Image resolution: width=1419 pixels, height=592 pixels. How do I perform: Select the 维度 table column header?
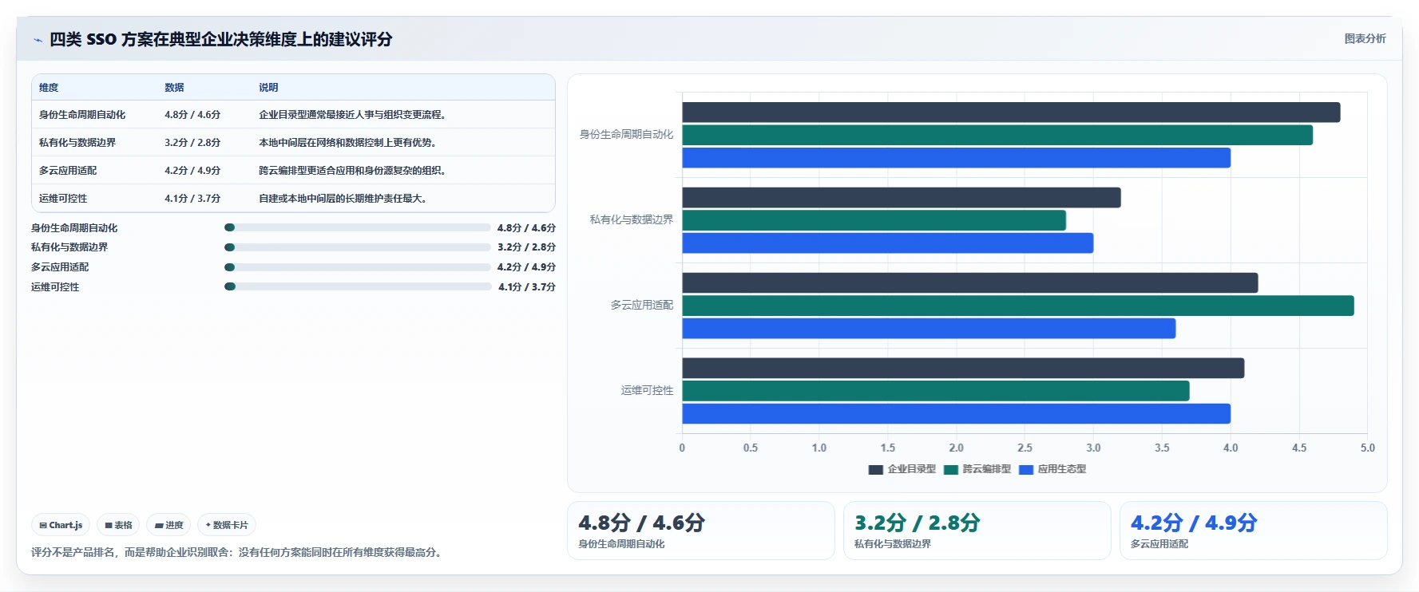click(x=49, y=88)
